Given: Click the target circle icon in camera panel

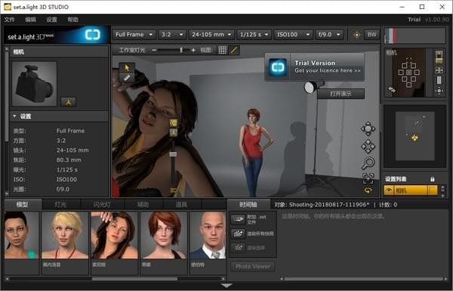Looking at the screenshot, I should (439, 91).
